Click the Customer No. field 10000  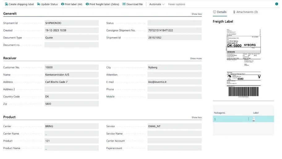[x=71, y=67]
